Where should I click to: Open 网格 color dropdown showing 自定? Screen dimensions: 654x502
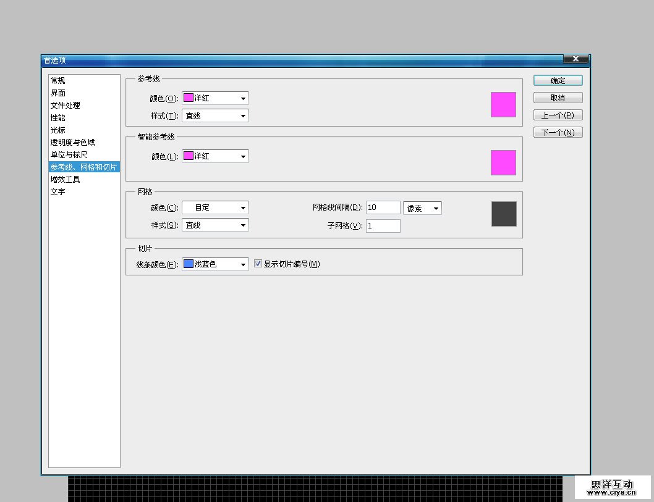tap(215, 208)
